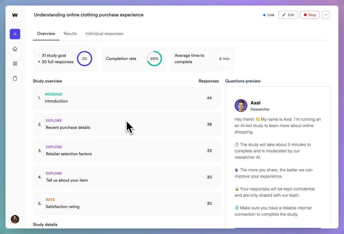Click the 30 responses progress ring

point(84,59)
